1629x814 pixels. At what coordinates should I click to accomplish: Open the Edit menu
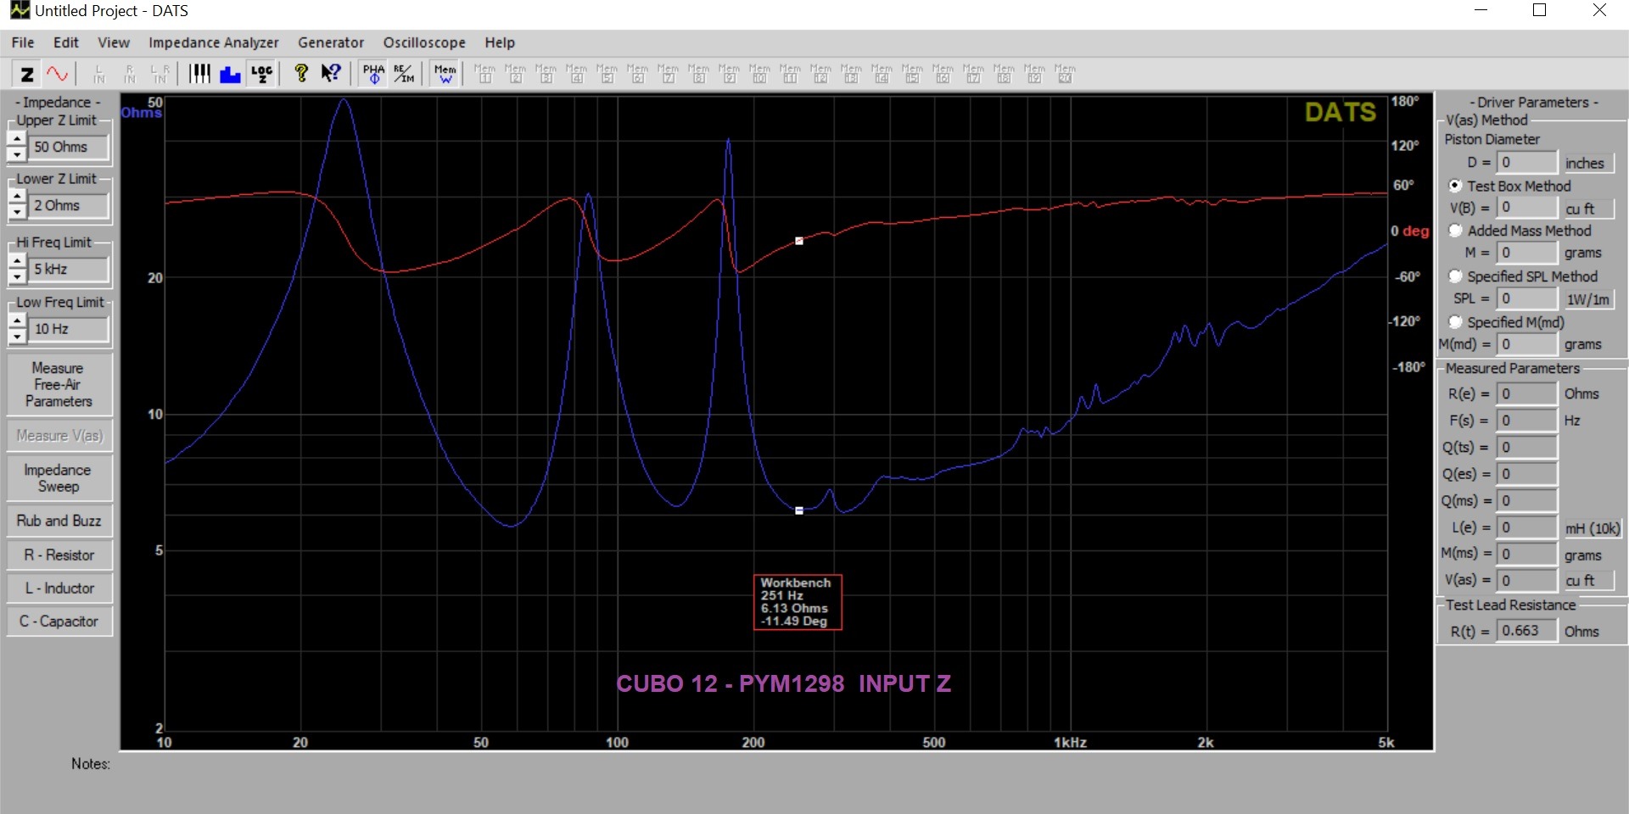click(x=65, y=42)
